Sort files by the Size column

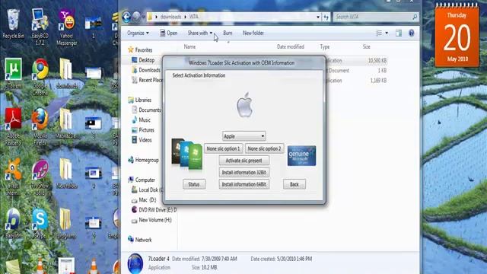pyautogui.click(x=367, y=46)
